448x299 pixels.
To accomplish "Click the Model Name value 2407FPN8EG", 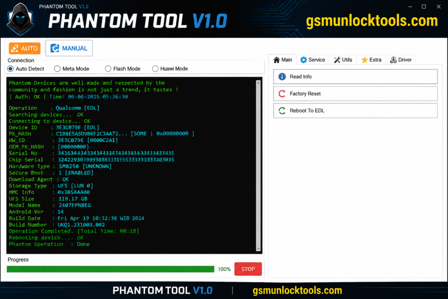I will coord(74,205).
